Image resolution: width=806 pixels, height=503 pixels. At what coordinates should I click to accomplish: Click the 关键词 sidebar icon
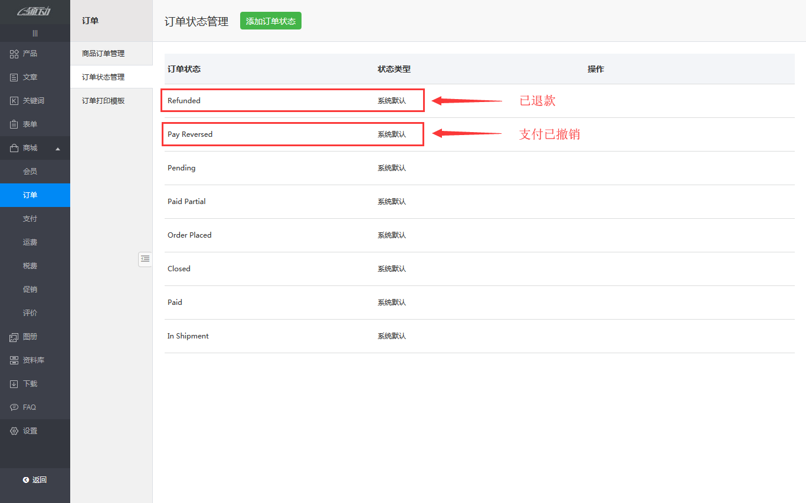coord(14,100)
